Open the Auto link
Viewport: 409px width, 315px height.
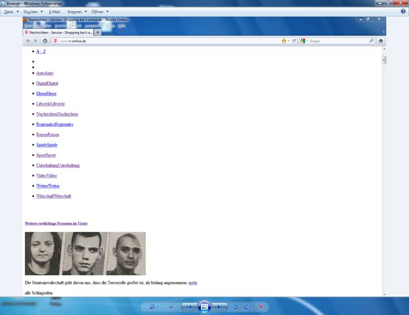coord(45,73)
